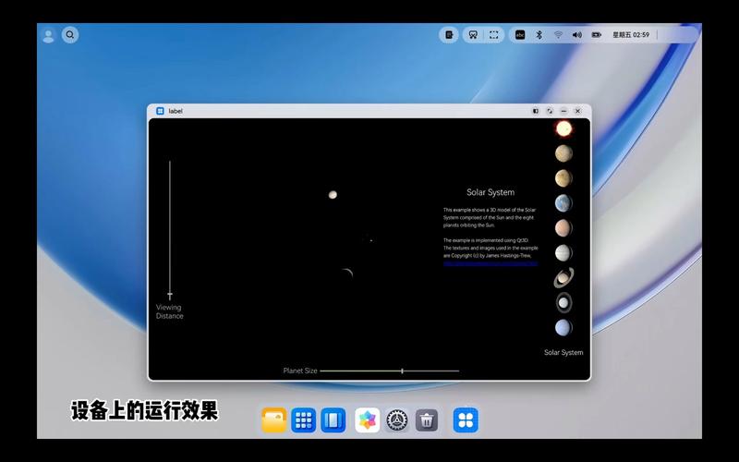This screenshot has height=462, width=739.
Task: Select the Neptune planet button
Action: (563, 328)
